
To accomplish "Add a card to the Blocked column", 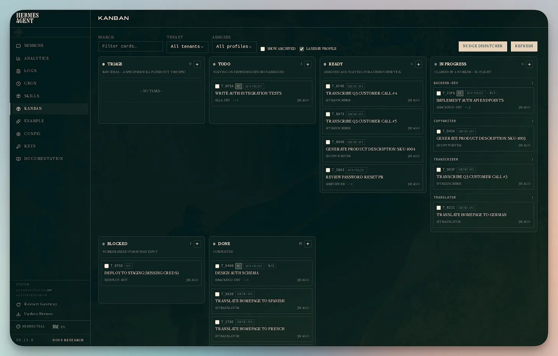I will (197, 244).
